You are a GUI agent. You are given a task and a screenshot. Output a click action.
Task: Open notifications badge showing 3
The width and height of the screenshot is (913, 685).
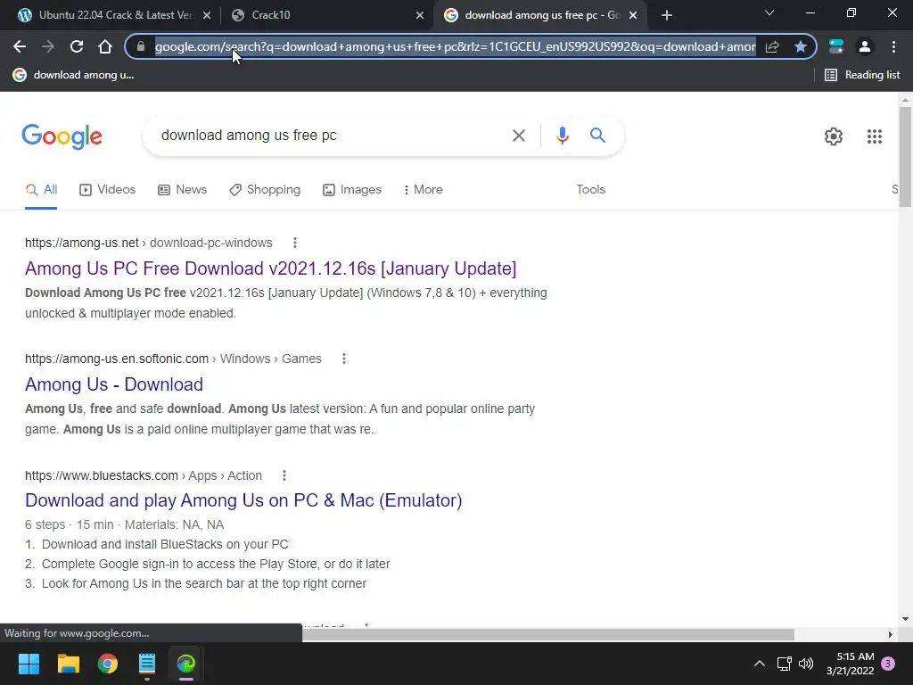[x=889, y=664]
